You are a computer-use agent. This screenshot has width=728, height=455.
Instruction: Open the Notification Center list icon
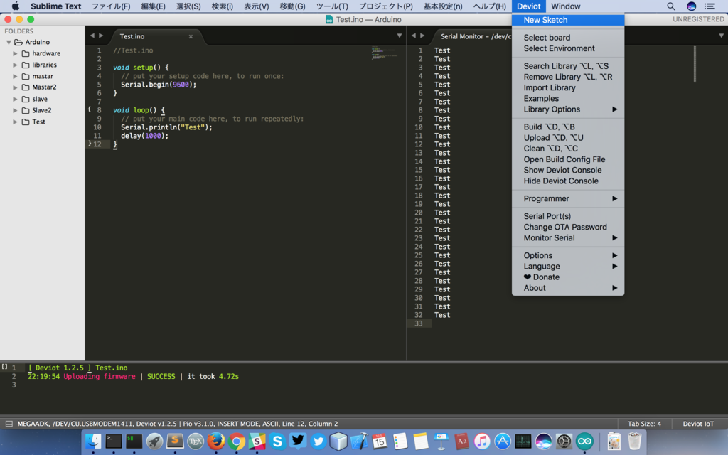pos(710,6)
